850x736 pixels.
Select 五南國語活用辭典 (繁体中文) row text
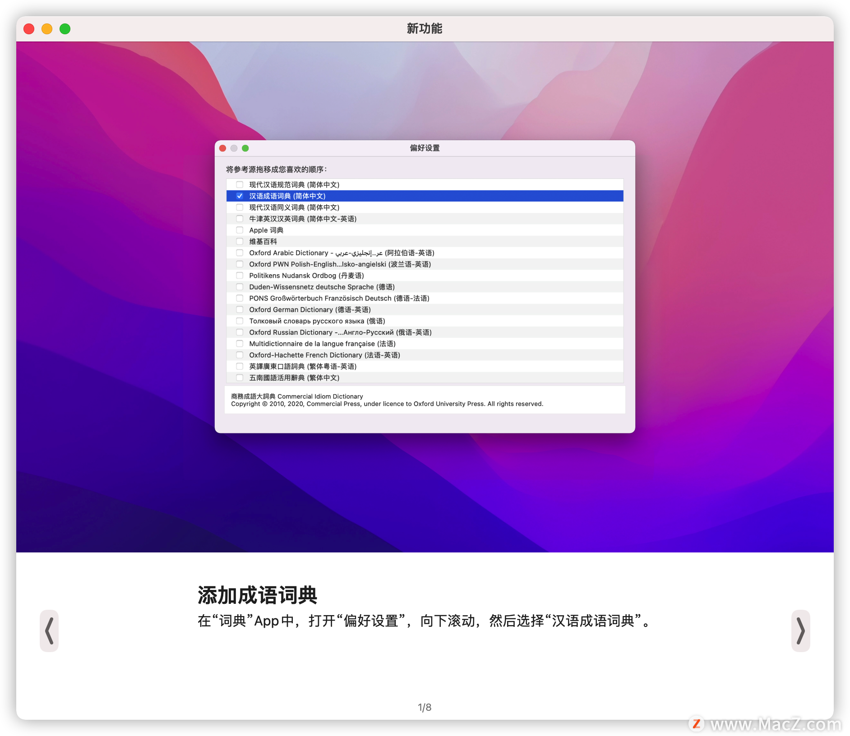pyautogui.click(x=294, y=378)
